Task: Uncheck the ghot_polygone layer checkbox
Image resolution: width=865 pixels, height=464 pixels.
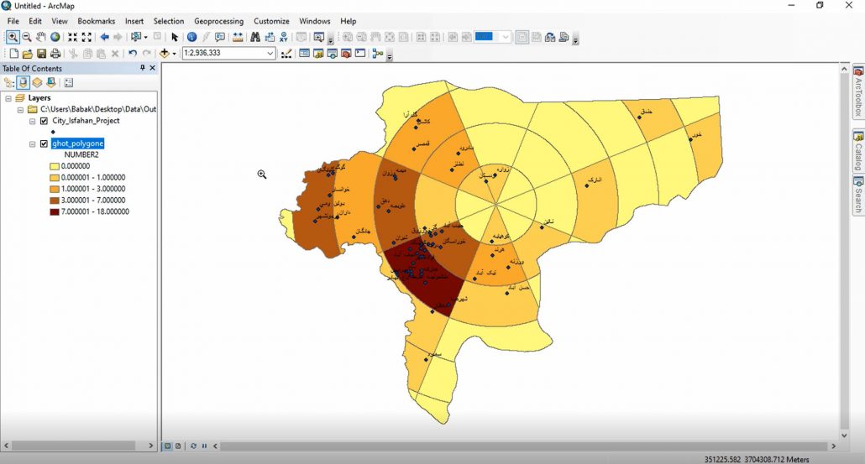Action: [x=44, y=143]
